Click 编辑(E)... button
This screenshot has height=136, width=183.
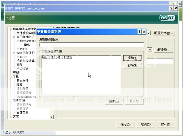163,50
